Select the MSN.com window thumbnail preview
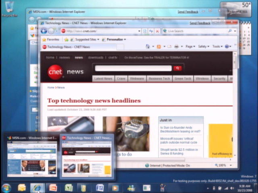This screenshot has height=193, width=258. pyautogui.click(x=32, y=156)
